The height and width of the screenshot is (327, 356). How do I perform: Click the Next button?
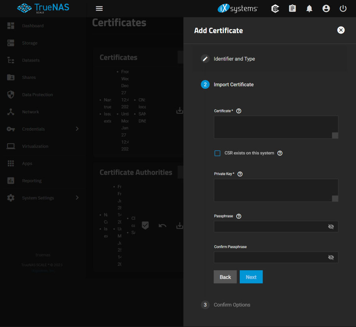251,277
